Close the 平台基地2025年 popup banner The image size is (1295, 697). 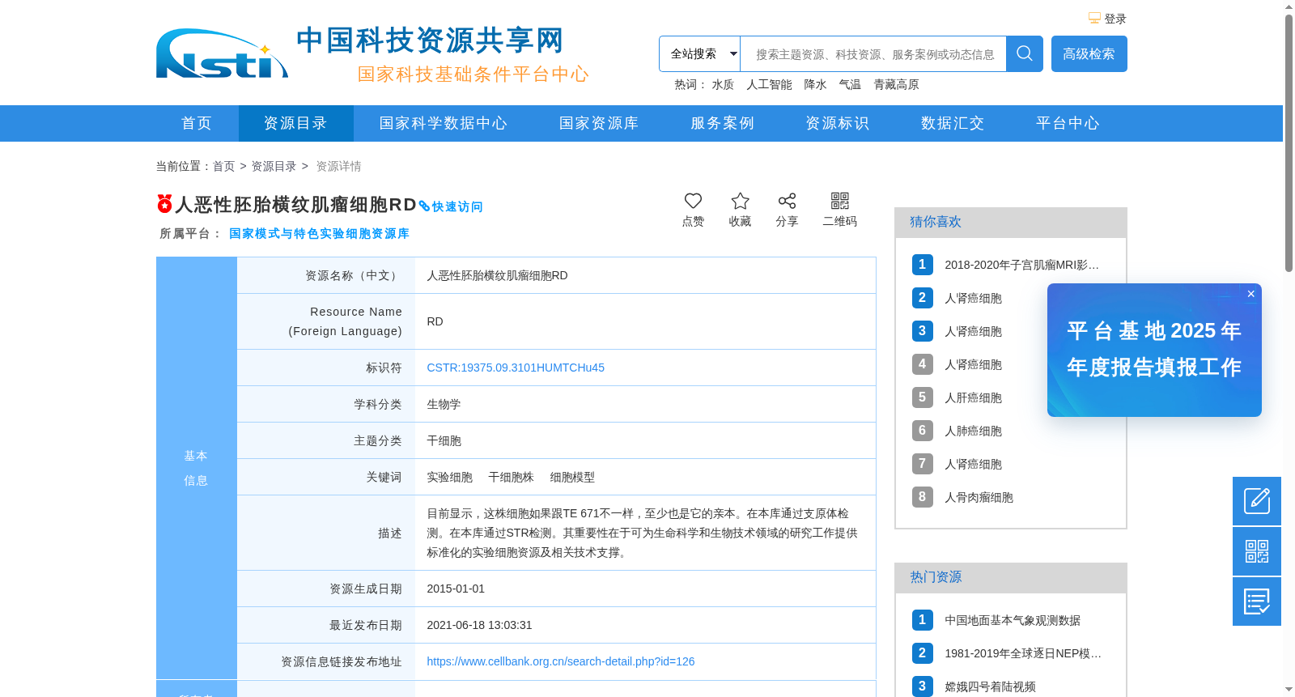click(x=1250, y=294)
